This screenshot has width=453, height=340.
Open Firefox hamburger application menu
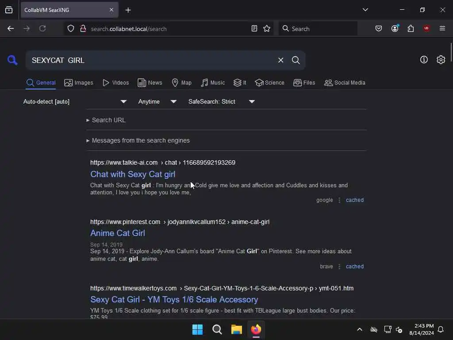click(x=442, y=28)
